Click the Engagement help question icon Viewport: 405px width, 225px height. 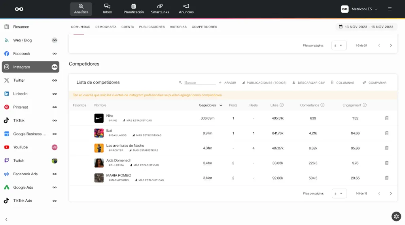tap(364, 105)
